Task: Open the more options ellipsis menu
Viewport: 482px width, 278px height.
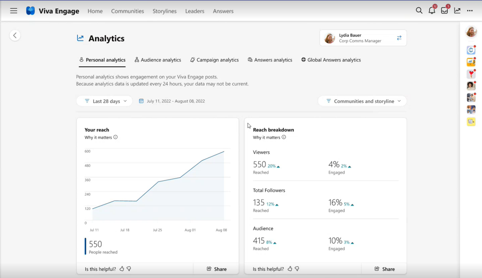Action: [470, 11]
